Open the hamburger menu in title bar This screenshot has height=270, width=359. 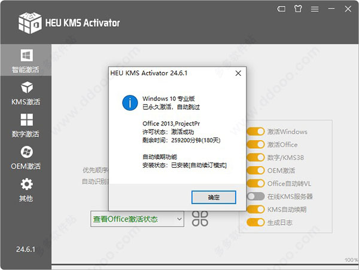(315, 9)
